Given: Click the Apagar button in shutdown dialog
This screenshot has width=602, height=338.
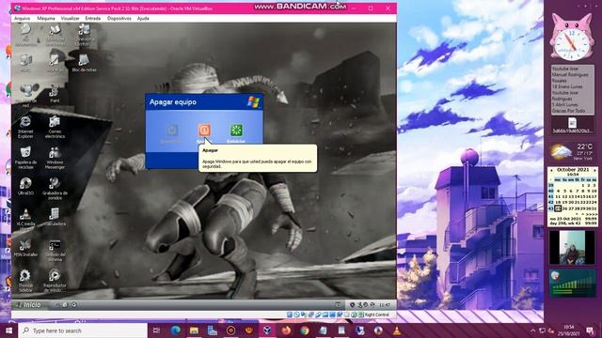Looking at the screenshot, I should pos(204,131).
